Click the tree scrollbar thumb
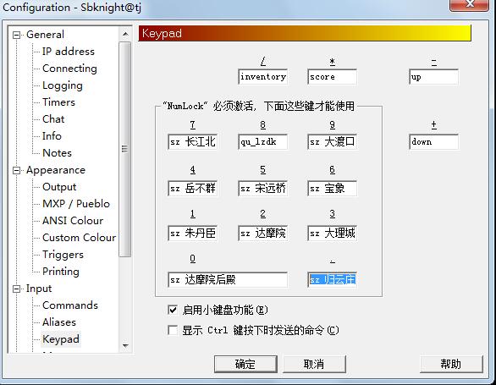Viewport: 496px width, 385px height. click(x=125, y=149)
